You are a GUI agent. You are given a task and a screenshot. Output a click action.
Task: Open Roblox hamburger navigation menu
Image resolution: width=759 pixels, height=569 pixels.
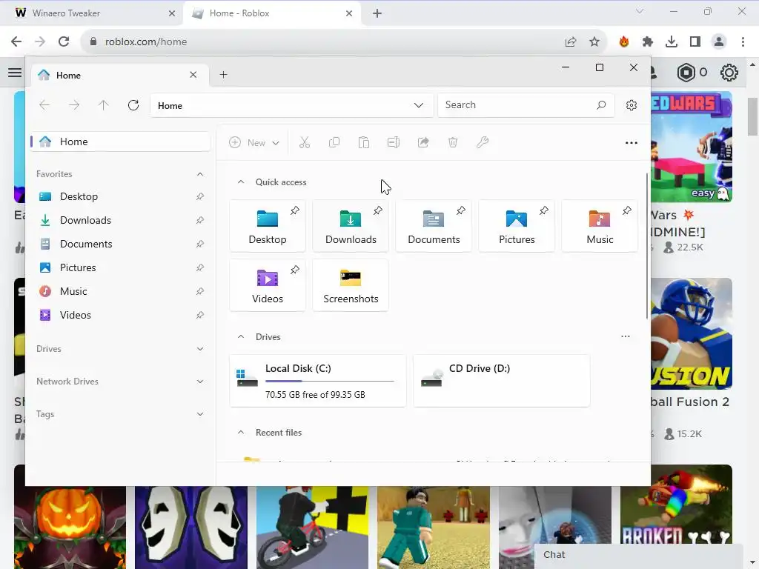tap(15, 73)
